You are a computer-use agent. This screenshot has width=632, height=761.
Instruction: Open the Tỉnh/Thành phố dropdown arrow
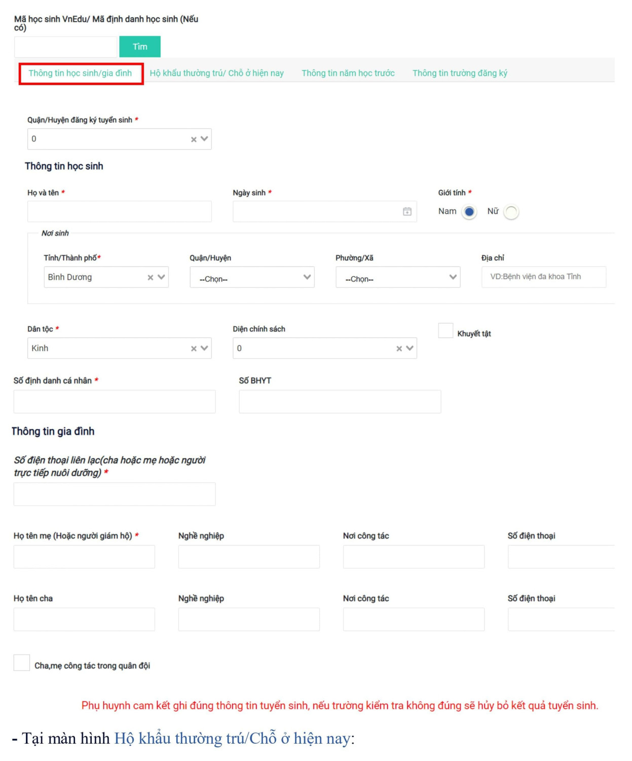click(x=161, y=278)
